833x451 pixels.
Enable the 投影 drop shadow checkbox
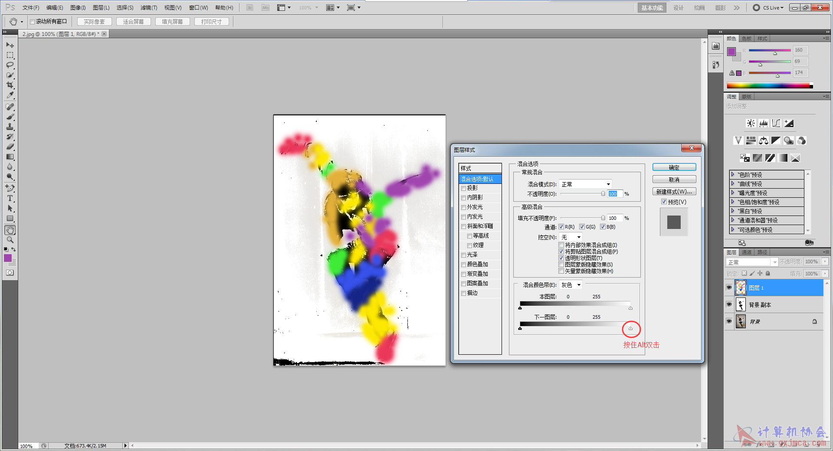pyautogui.click(x=464, y=188)
